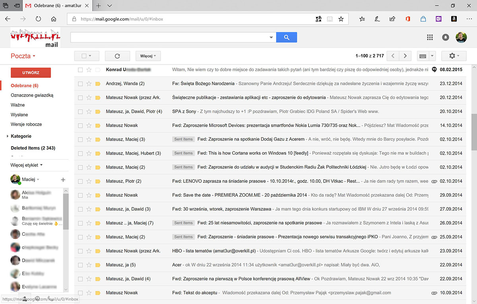Open the Ważne folder
The width and height of the screenshot is (477, 304).
point(18,105)
